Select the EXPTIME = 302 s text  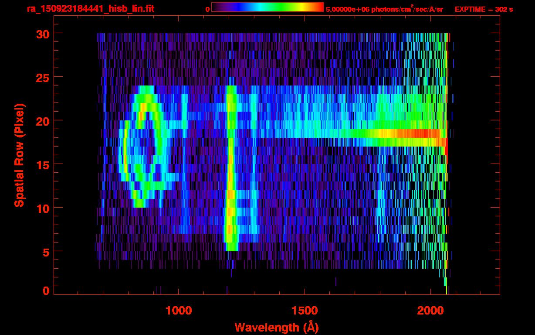pyautogui.click(x=484, y=9)
